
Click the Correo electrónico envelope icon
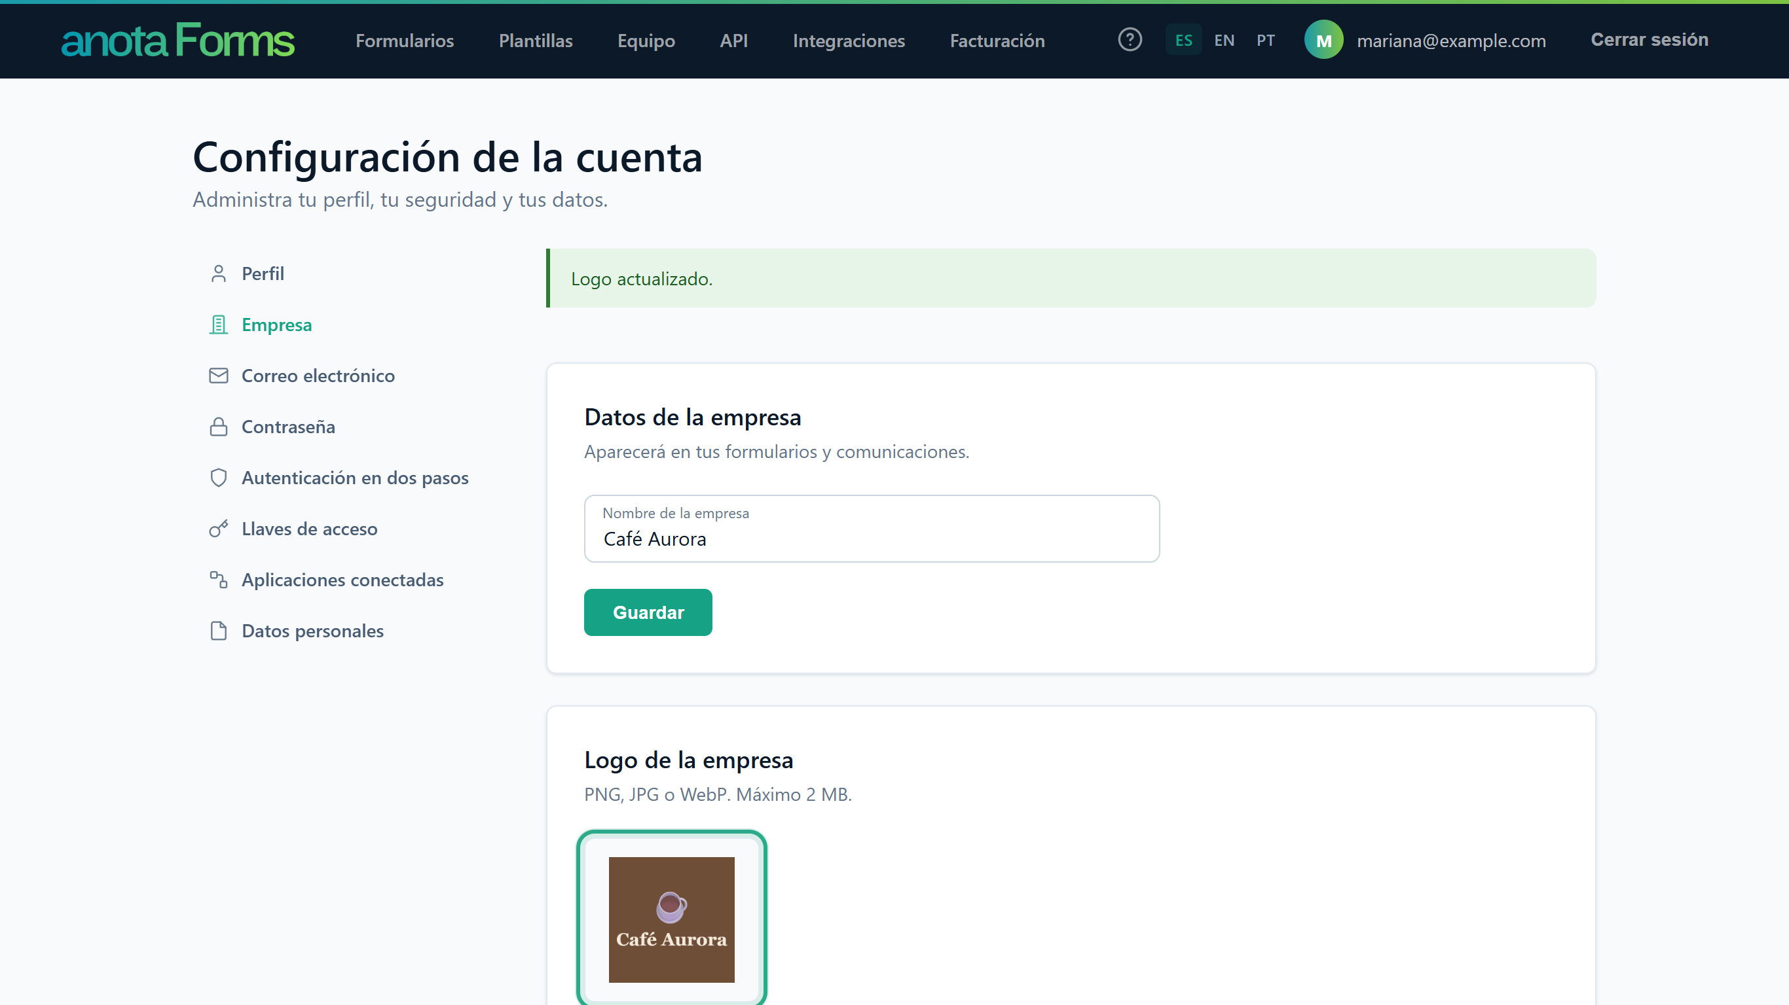[218, 376]
